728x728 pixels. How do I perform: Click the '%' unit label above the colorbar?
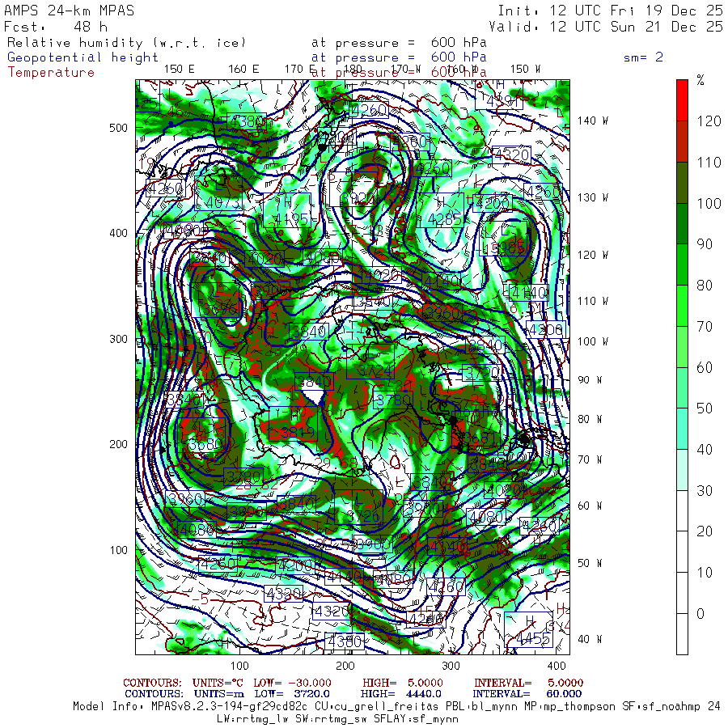point(700,81)
